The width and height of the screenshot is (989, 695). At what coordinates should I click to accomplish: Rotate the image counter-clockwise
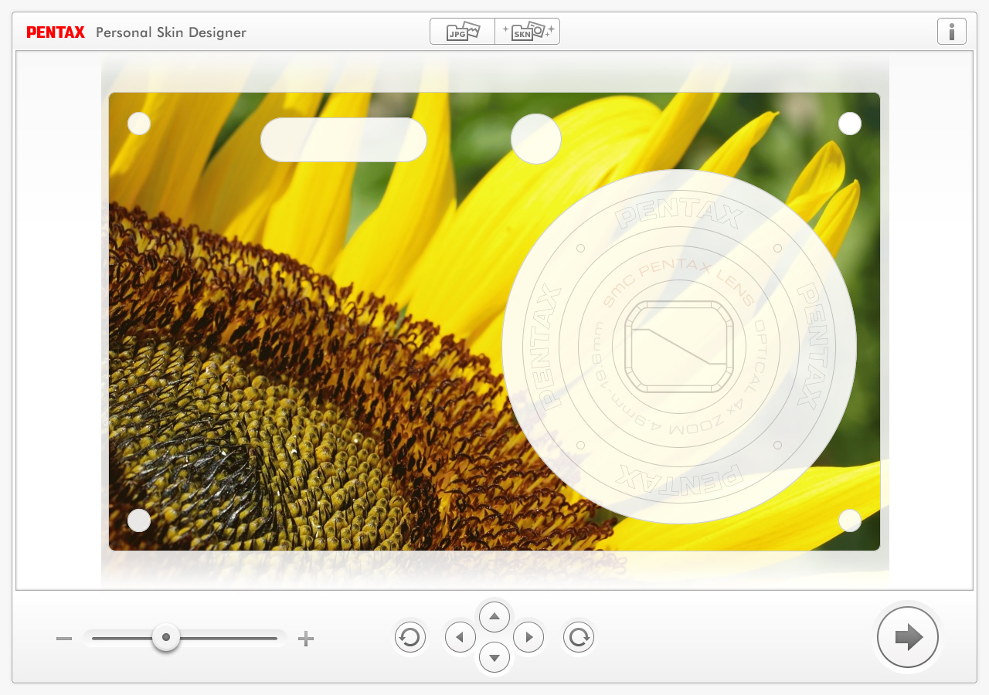click(x=410, y=637)
